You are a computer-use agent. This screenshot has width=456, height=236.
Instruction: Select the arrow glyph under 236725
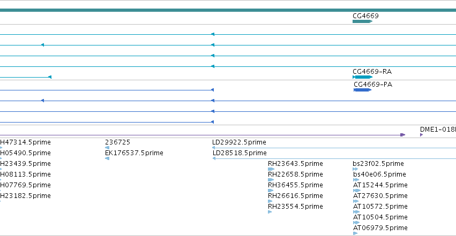click(107, 148)
